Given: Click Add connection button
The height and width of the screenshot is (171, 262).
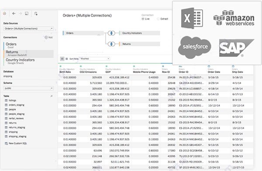Looking at the screenshot, I should coord(48,38).
